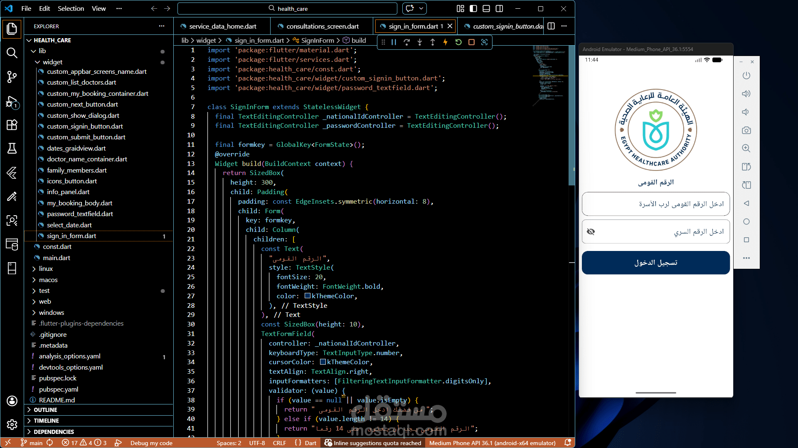This screenshot has width=798, height=448.
Task: Toggle the primary sidebar layout button
Action: pos(473,8)
